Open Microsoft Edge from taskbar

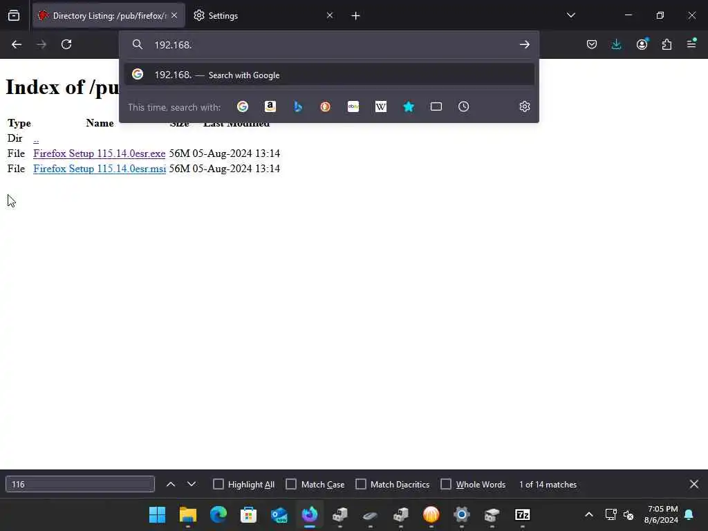[218, 514]
